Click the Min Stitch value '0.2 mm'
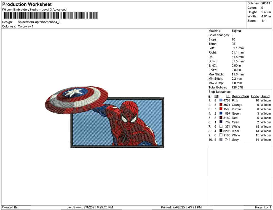The width and height of the screenshot is (273, 210). [x=237, y=79]
